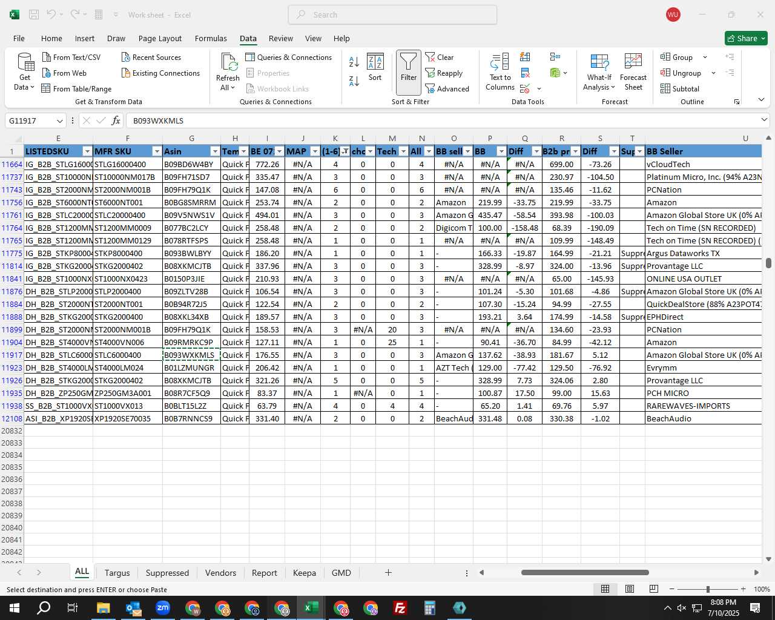The image size is (775, 620).
Task: Open the Keepa sheet tab
Action: click(304, 573)
